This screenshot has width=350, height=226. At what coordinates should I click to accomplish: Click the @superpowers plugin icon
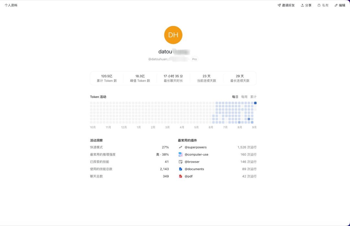[181, 147]
